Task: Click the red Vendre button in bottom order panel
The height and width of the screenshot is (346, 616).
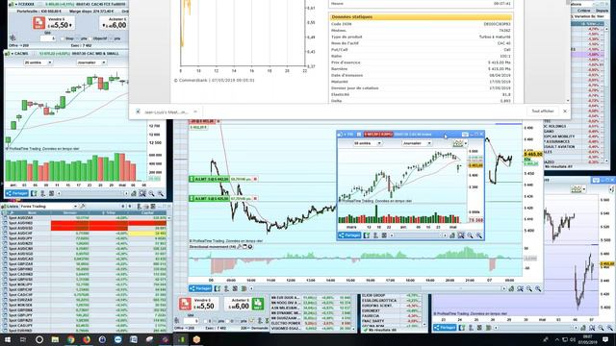Action: pyautogui.click(x=185, y=304)
